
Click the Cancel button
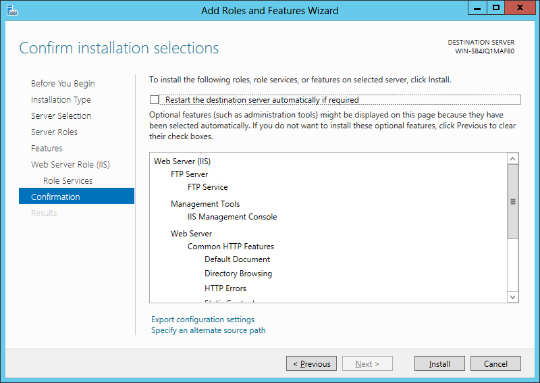point(495,364)
